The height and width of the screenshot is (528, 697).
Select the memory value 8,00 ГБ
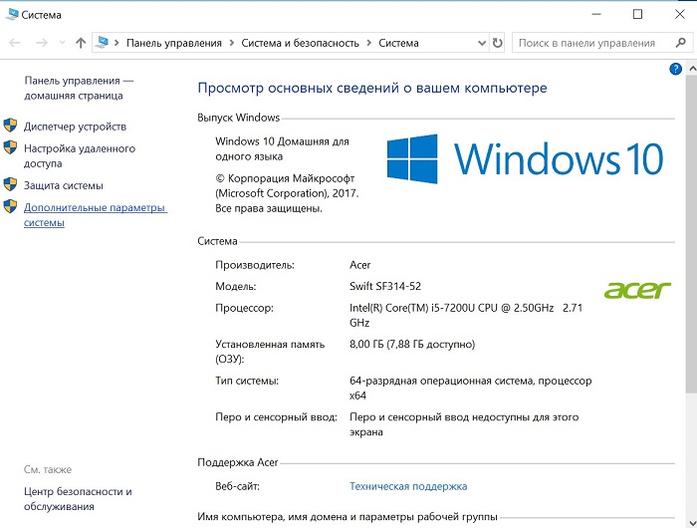click(366, 345)
